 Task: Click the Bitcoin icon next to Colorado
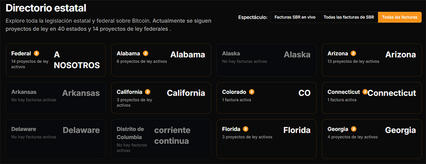[x=252, y=92]
